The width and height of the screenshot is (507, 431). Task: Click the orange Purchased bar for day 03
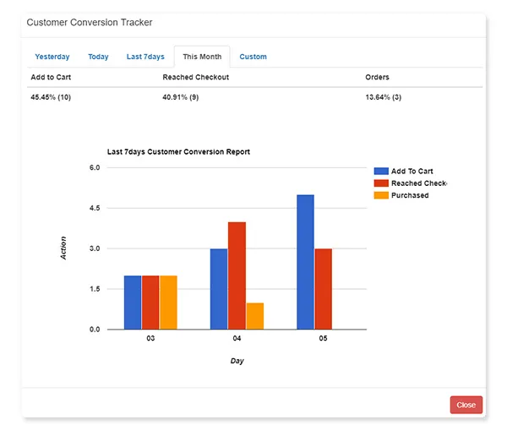point(168,302)
